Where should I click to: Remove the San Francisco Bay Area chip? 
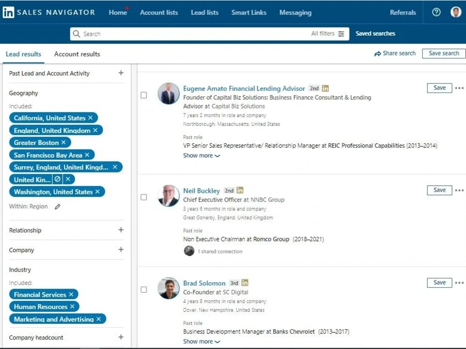[x=87, y=155]
